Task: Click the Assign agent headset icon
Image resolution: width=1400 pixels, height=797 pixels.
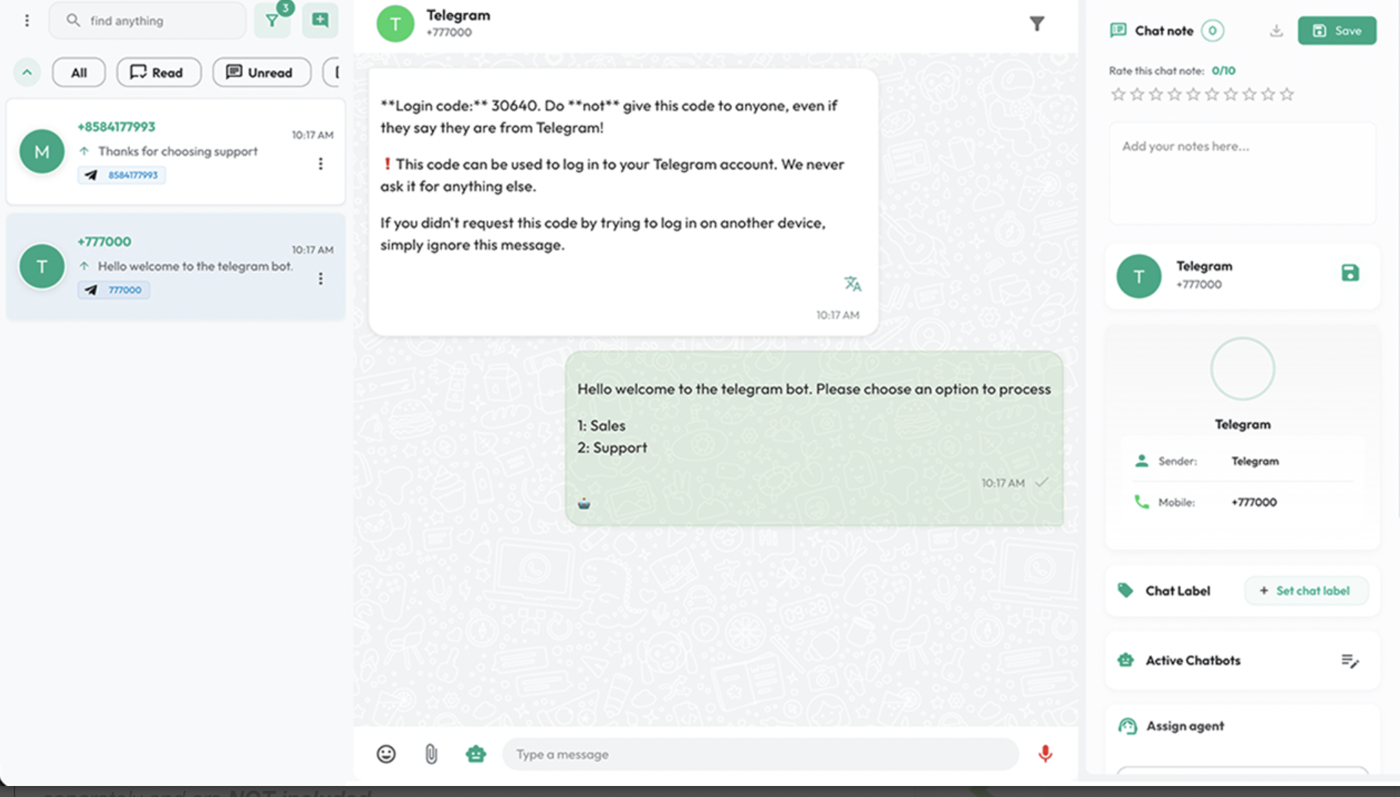Action: pos(1127,726)
